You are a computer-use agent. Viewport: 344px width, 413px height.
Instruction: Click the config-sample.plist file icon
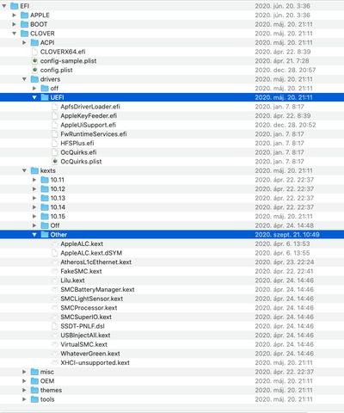point(34,61)
